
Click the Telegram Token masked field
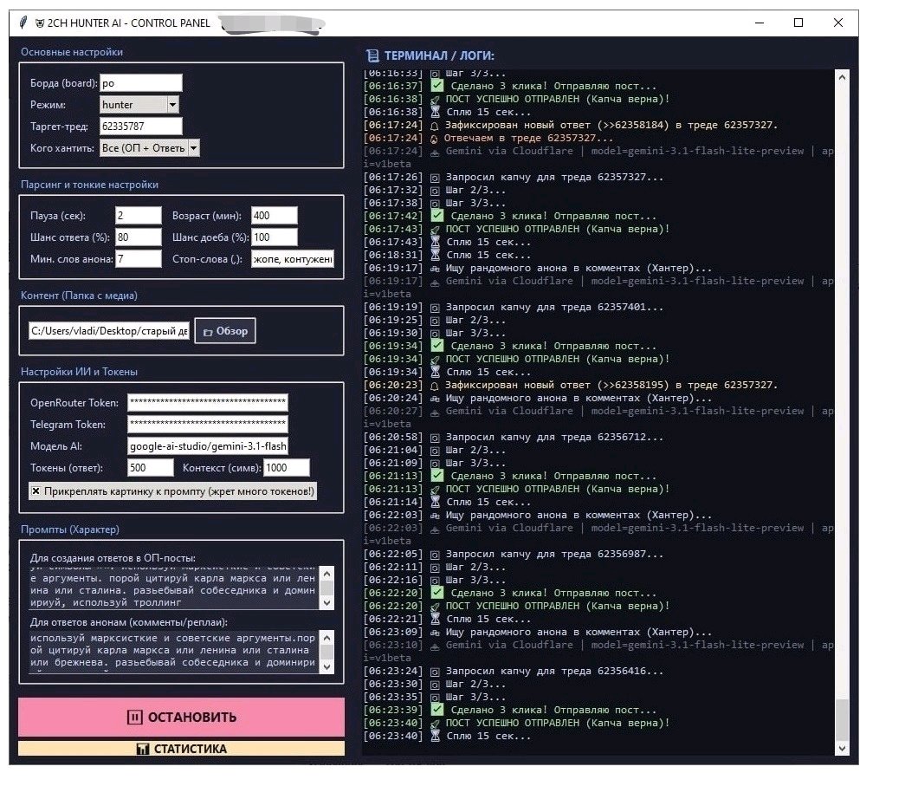[207, 424]
